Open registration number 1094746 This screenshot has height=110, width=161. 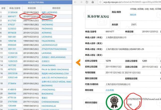[12, 41]
